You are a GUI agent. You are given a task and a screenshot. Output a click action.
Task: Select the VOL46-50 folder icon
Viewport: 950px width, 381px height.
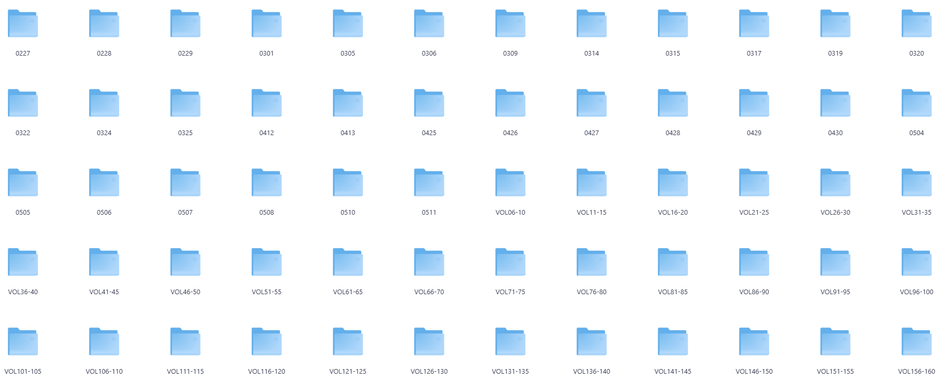pos(185,262)
